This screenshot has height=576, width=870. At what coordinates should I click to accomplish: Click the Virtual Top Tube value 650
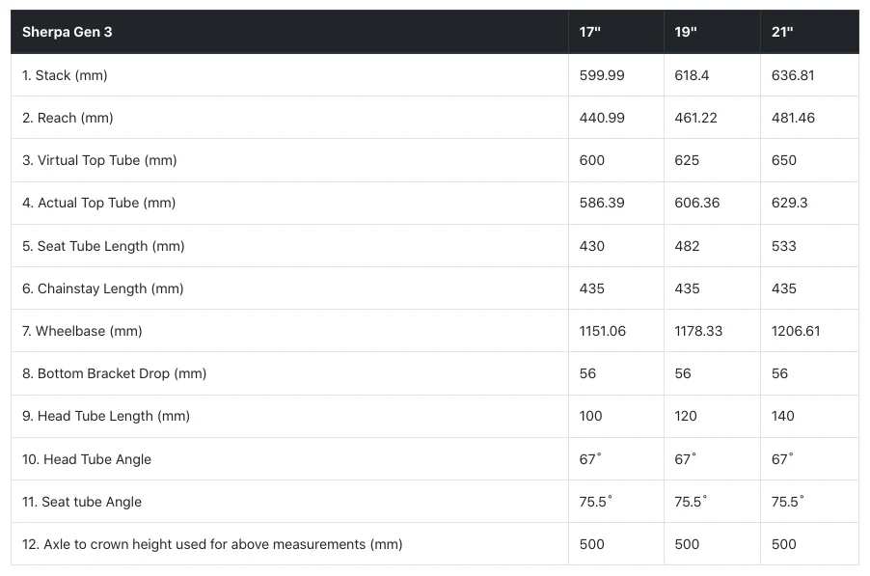[x=784, y=160]
